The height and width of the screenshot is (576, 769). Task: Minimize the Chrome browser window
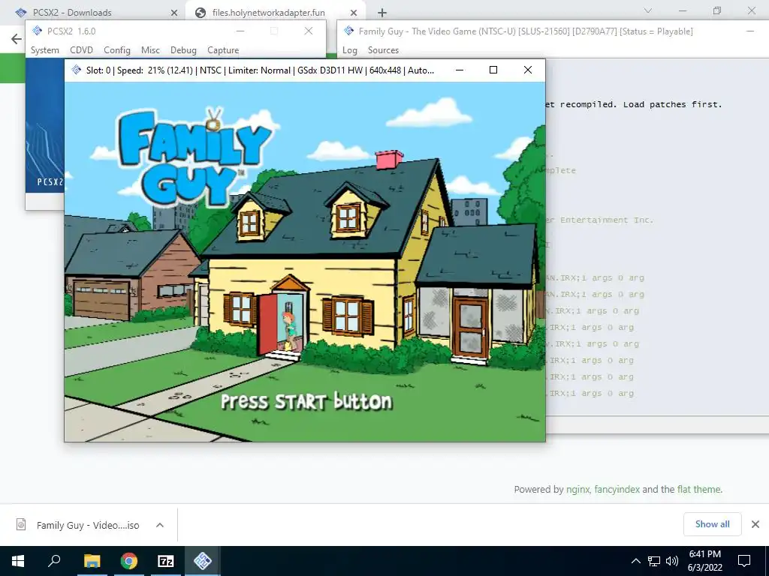[682, 10]
